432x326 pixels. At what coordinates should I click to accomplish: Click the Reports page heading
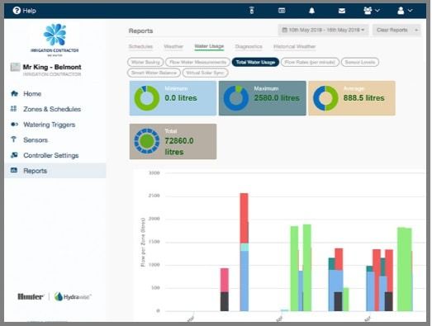pyautogui.click(x=140, y=31)
